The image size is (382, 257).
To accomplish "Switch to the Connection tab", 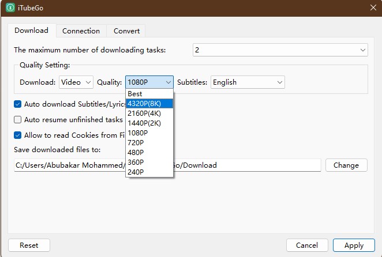I will click(x=81, y=31).
